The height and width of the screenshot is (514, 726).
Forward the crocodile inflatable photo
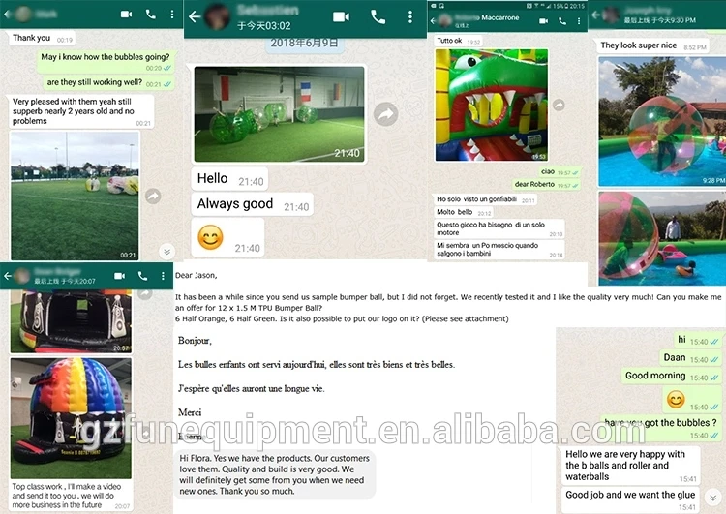coord(559,106)
